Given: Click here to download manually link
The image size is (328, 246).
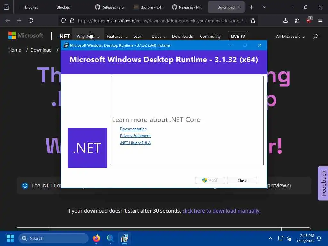Looking at the screenshot, I should point(221,211).
